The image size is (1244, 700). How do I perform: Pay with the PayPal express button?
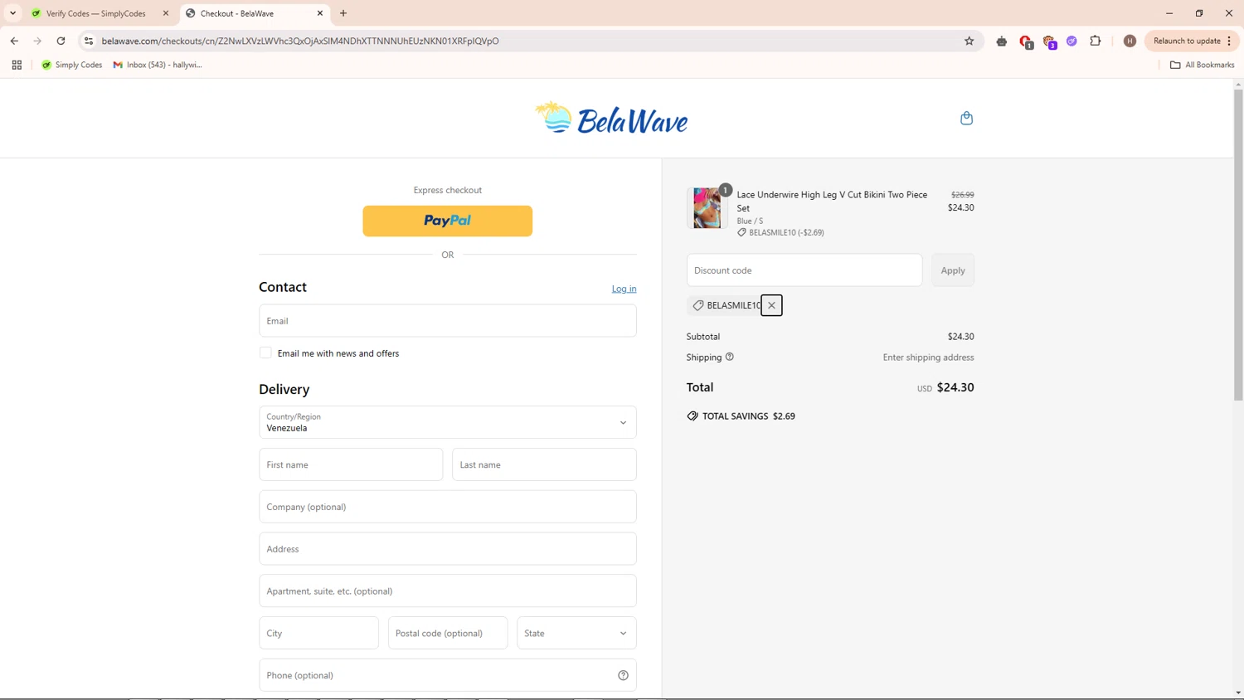point(448,221)
